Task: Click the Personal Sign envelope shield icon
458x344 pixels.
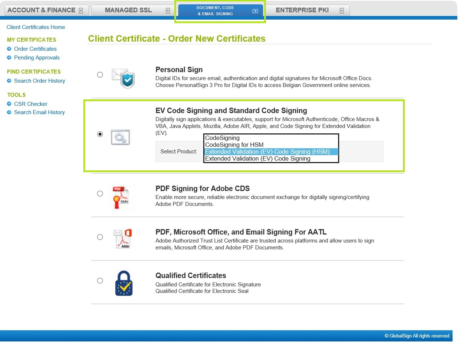Action: tap(123, 78)
